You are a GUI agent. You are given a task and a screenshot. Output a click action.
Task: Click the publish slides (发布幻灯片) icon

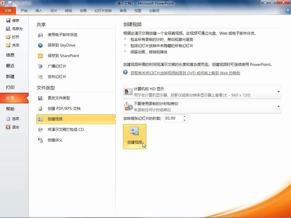point(40,77)
